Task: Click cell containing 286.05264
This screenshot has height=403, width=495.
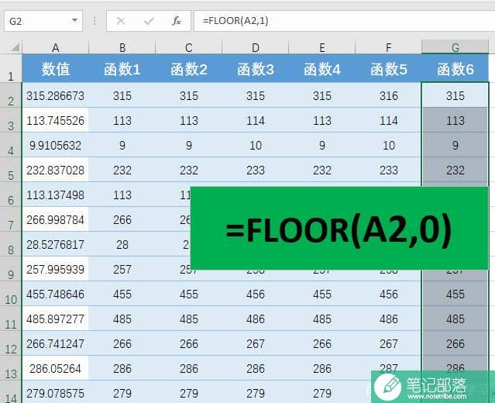Action: (56, 368)
